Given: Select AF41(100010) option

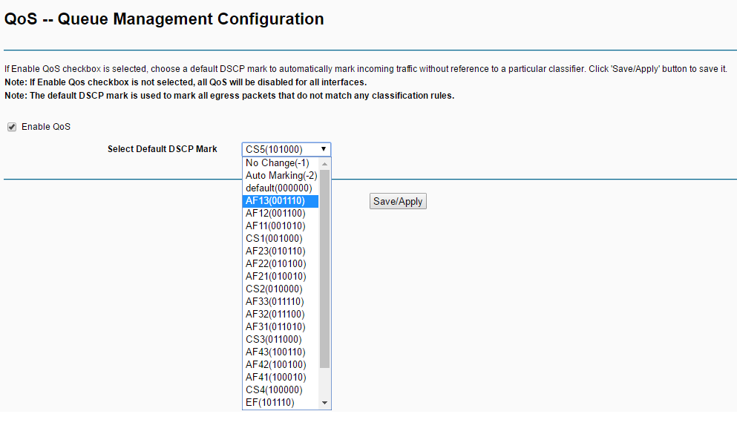Looking at the screenshot, I should click(x=281, y=378).
